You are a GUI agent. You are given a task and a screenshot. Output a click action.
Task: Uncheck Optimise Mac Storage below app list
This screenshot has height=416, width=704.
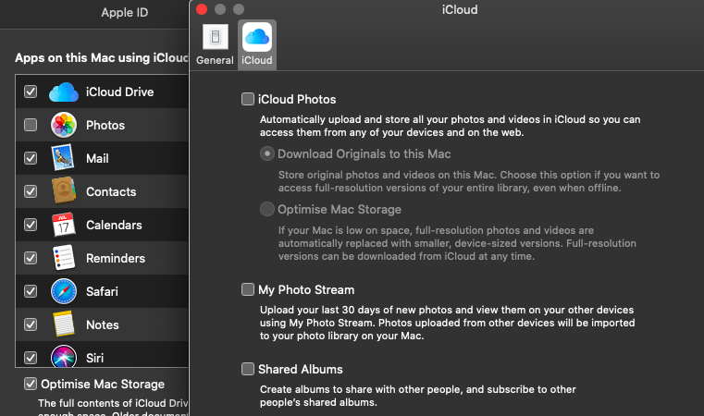point(31,384)
